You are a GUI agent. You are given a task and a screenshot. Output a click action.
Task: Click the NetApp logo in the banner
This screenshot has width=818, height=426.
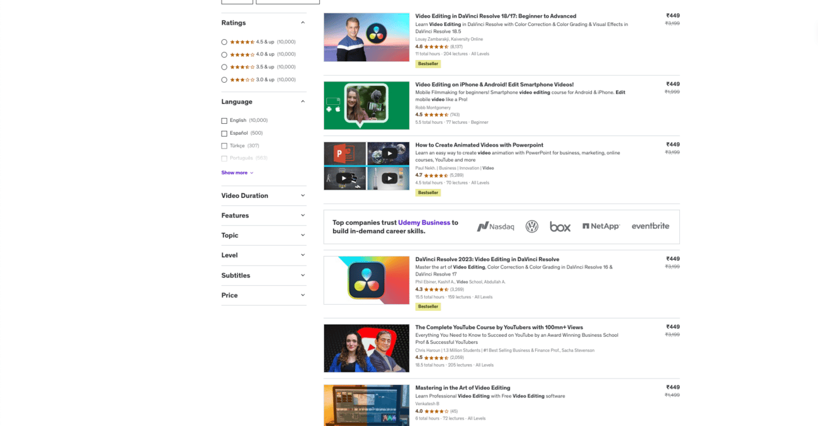[601, 226]
